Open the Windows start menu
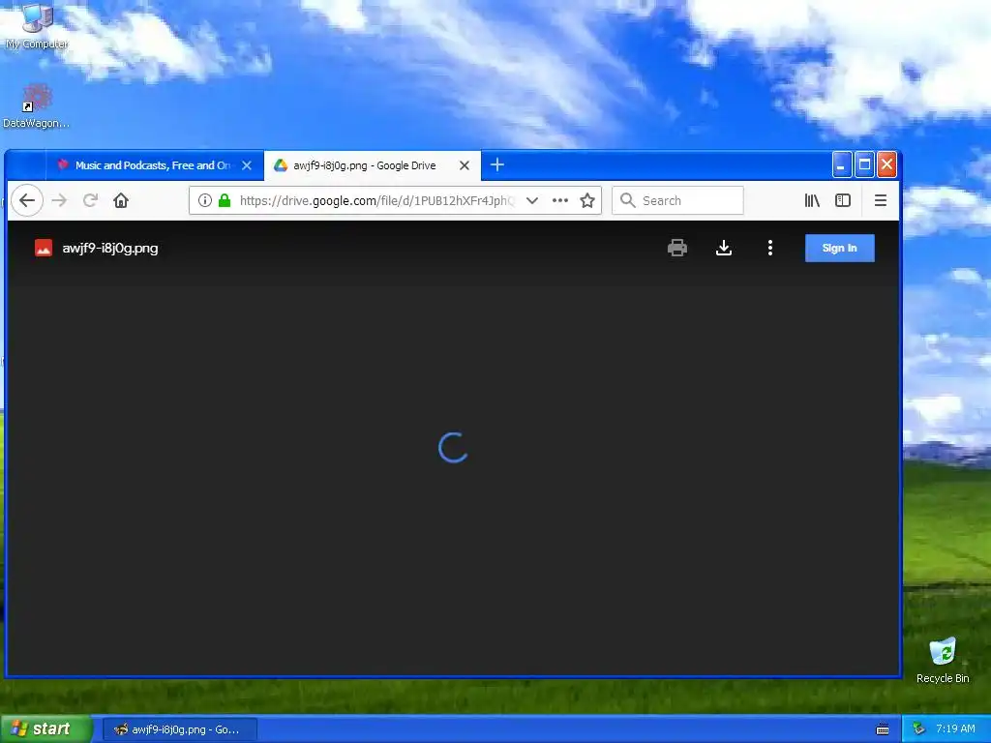The width and height of the screenshot is (991, 743). (x=45, y=728)
